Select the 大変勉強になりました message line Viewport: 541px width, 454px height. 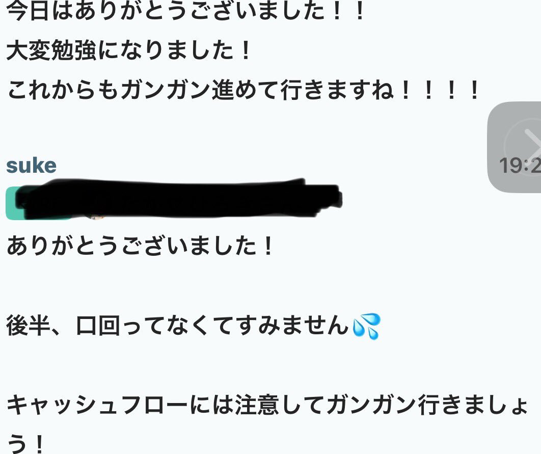point(128,50)
